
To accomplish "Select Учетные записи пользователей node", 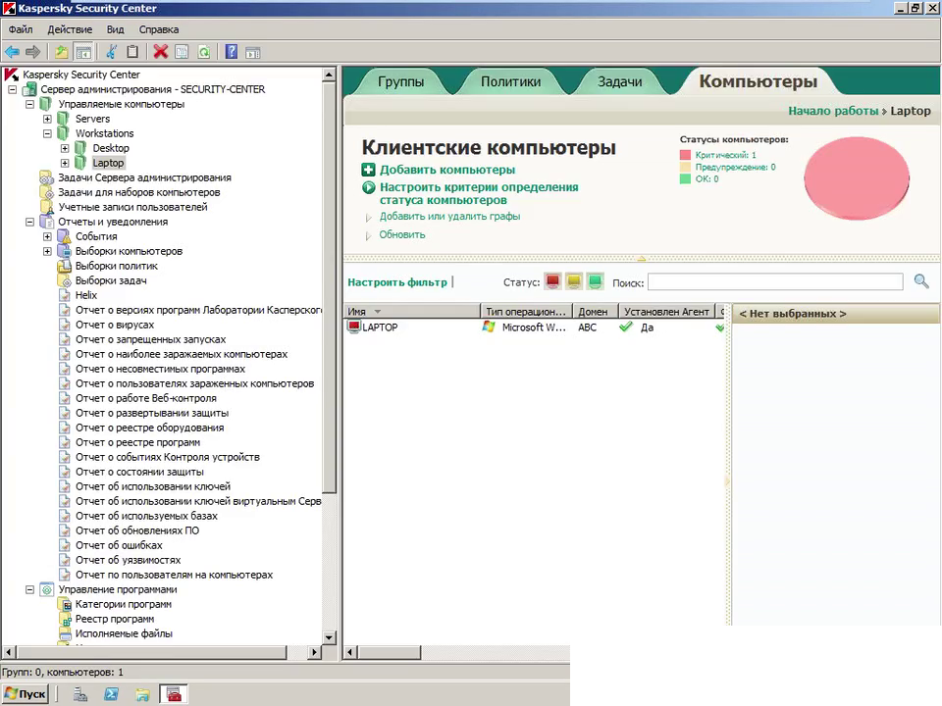I will click(132, 207).
